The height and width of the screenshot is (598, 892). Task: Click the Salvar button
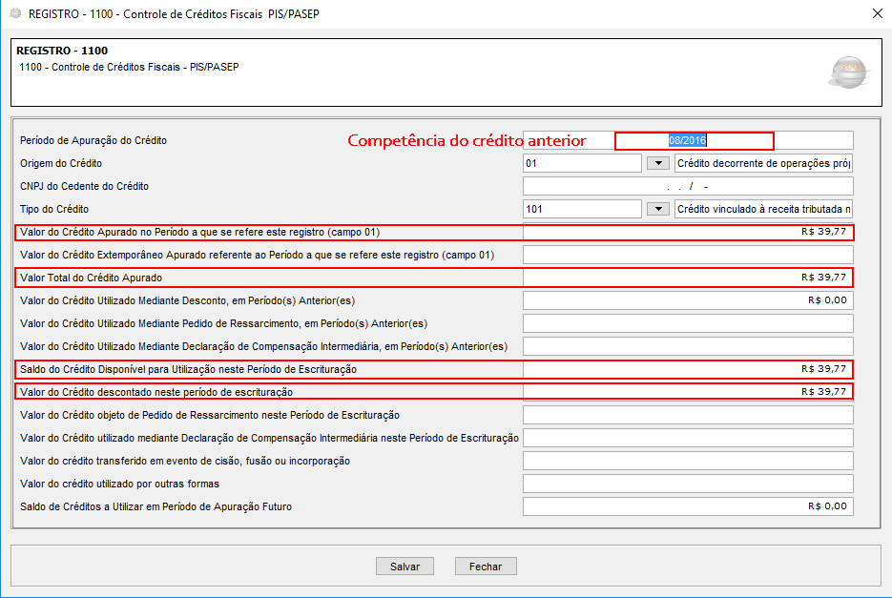tap(405, 567)
